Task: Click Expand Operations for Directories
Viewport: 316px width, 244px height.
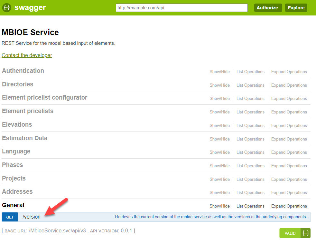Action: (289, 85)
